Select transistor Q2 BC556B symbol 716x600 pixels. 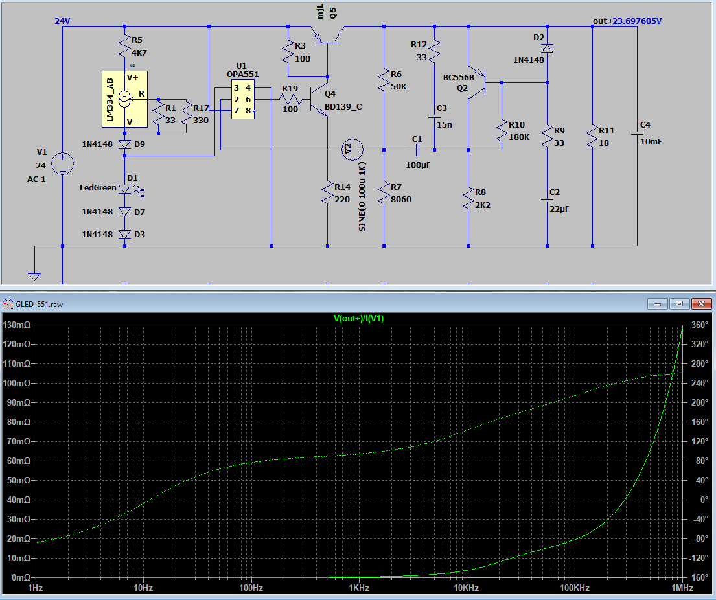tap(477, 83)
